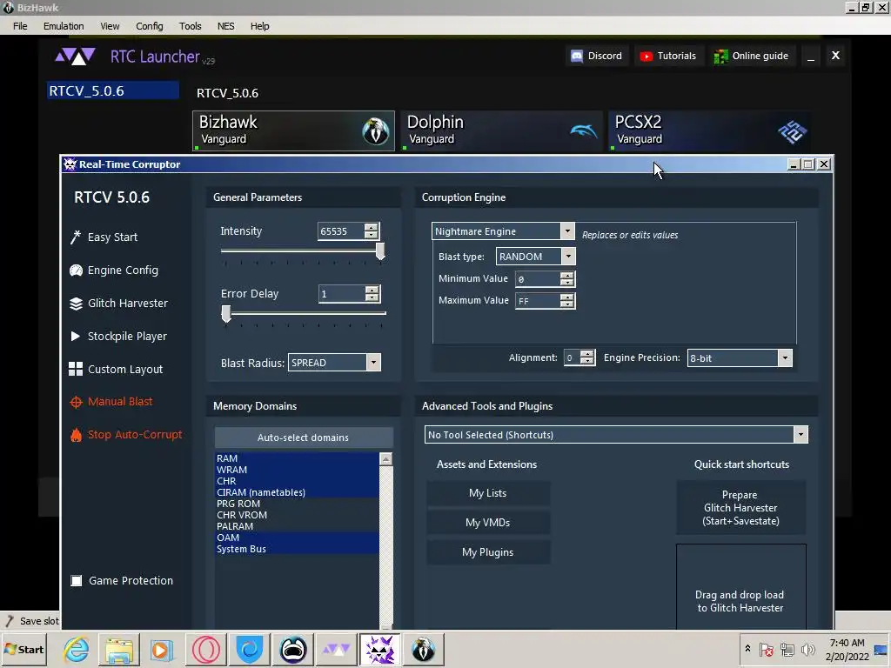Toggle the Game Protection checkbox
This screenshot has height=668, width=891.
(x=77, y=580)
